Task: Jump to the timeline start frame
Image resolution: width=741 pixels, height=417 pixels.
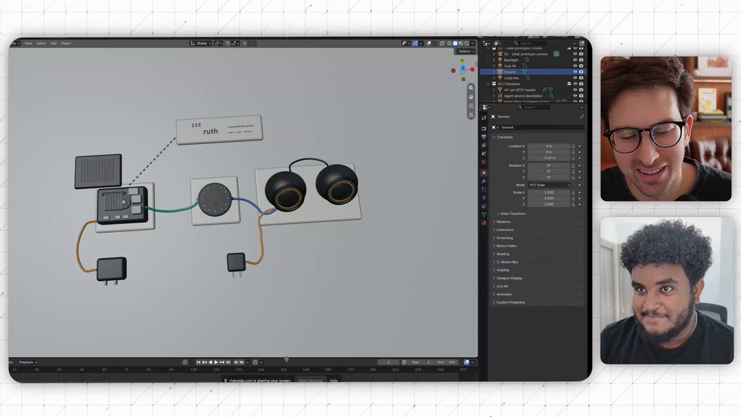Action: [198, 362]
